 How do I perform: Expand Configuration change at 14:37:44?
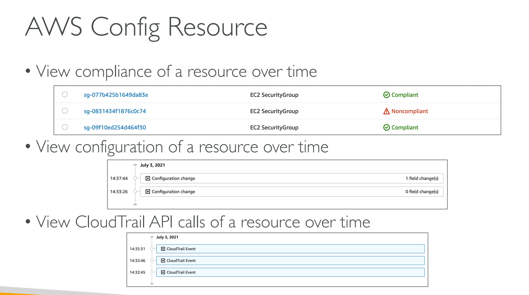148,178
